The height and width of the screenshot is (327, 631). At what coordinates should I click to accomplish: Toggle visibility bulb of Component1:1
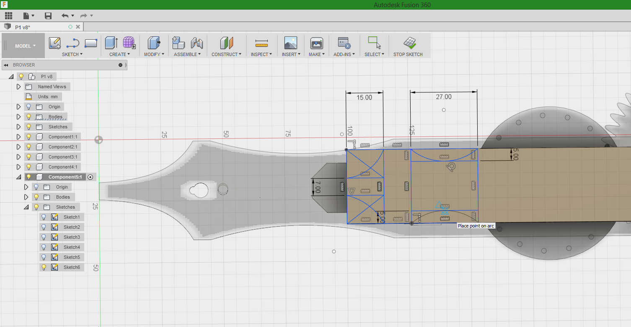point(29,137)
